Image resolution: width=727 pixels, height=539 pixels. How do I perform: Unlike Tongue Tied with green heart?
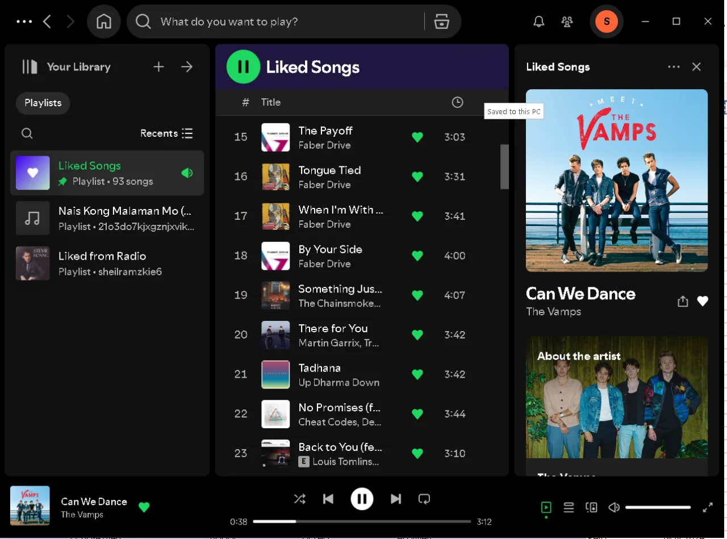pyautogui.click(x=417, y=177)
